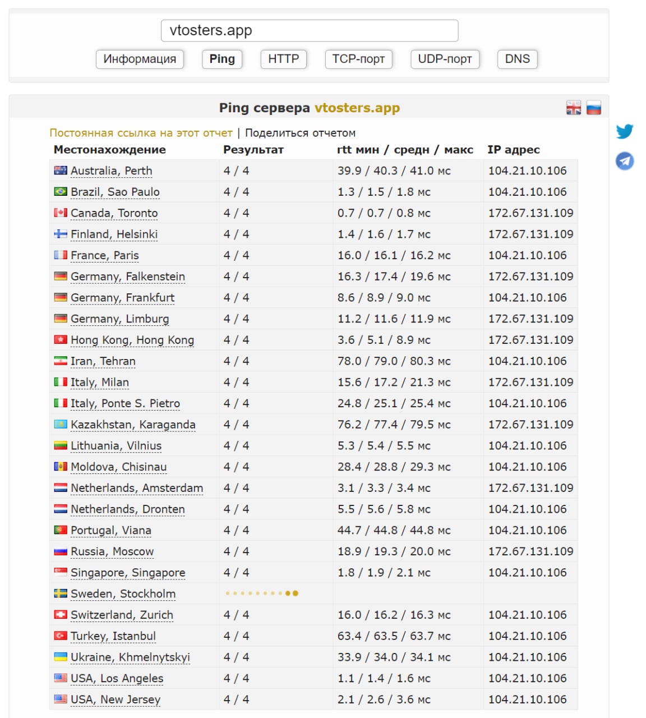Click the Местонахождение column header
The height and width of the screenshot is (718, 646).
(x=110, y=150)
